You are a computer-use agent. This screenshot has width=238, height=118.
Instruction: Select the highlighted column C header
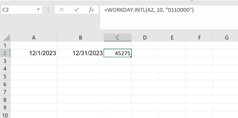coord(118,37)
